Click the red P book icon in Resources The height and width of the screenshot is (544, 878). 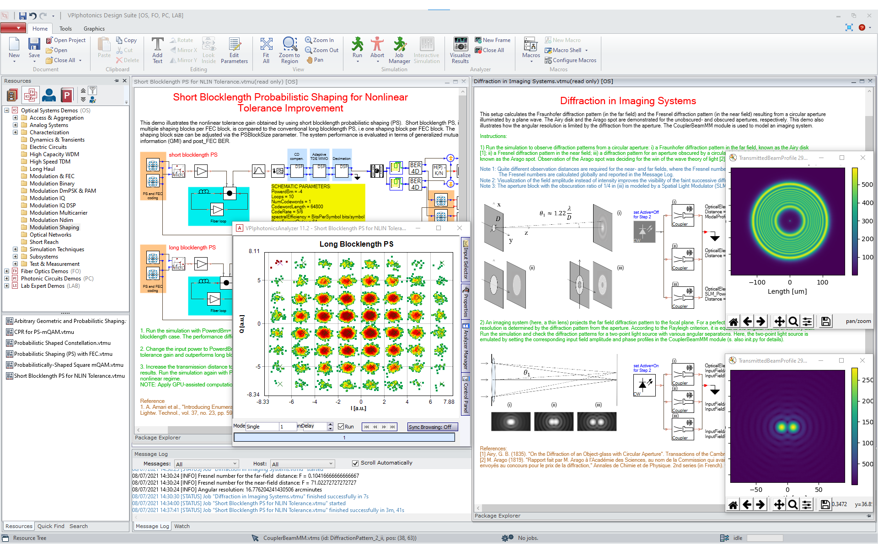pyautogui.click(x=67, y=95)
